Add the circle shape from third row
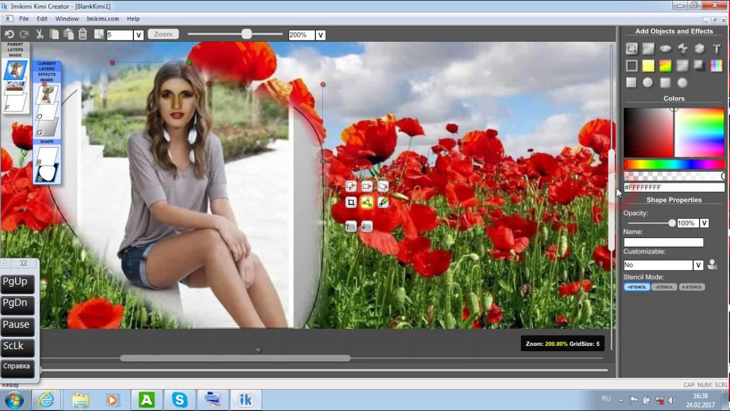 pos(648,83)
